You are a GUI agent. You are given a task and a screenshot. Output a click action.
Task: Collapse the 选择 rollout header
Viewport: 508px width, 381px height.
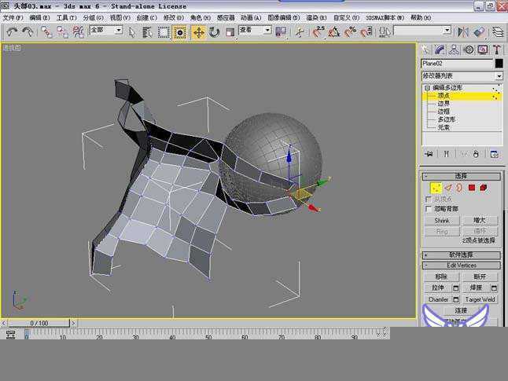click(462, 176)
